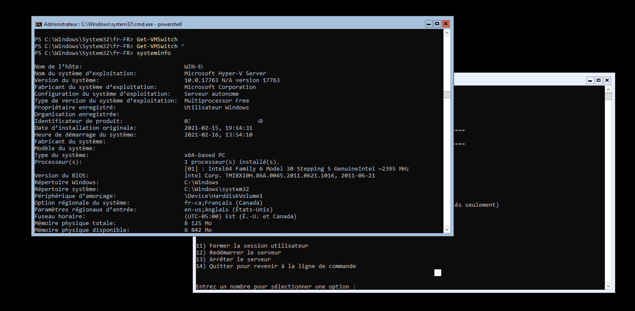Click option 12 Redémarrer le serveur

click(238, 253)
